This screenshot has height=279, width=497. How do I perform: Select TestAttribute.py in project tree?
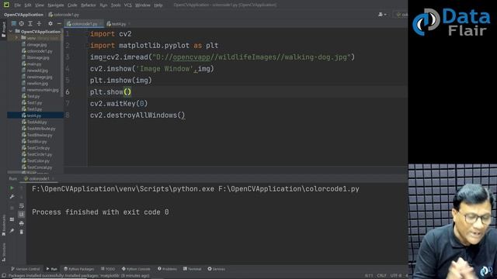(x=38, y=129)
